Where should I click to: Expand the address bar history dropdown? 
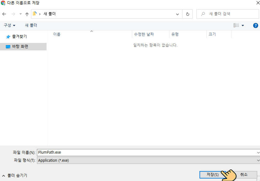(x=177, y=14)
